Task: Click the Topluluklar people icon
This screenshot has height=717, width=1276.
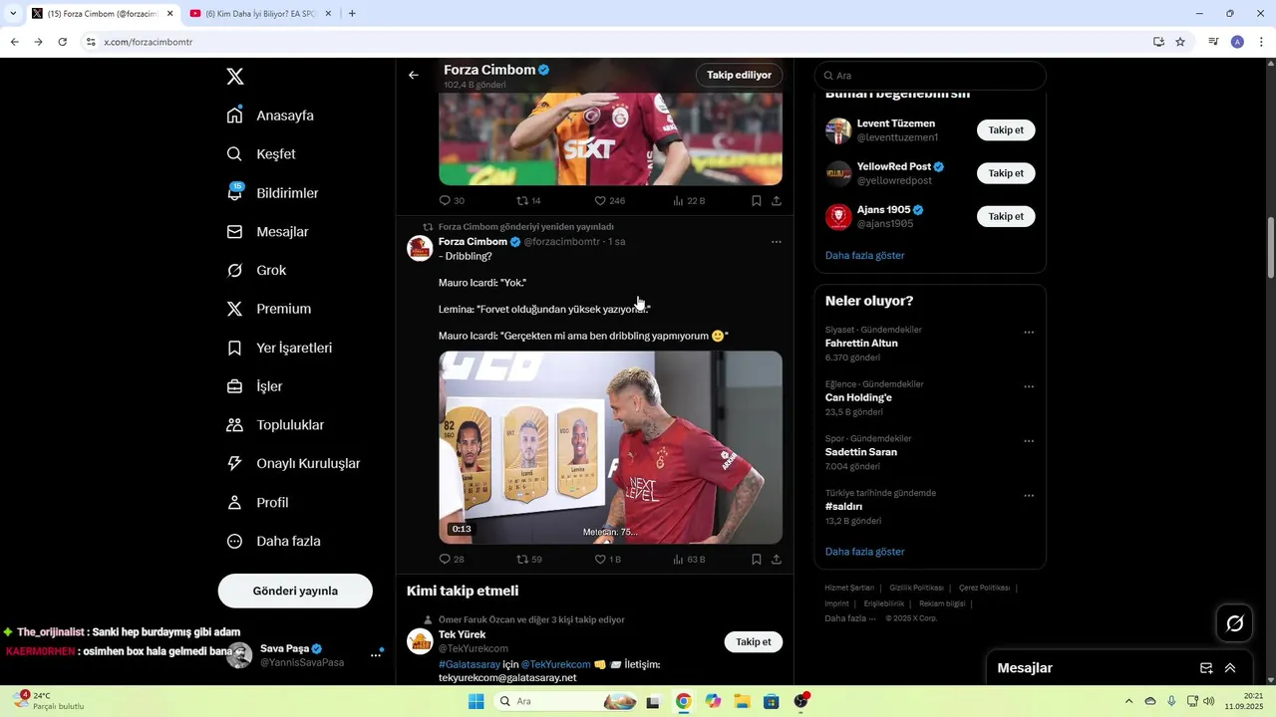Action: [234, 425]
